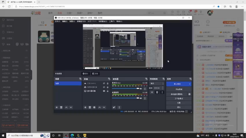Toggle lock on Text (GDI+) source
The height and width of the screenshot is (138, 246).
[x=107, y=83]
